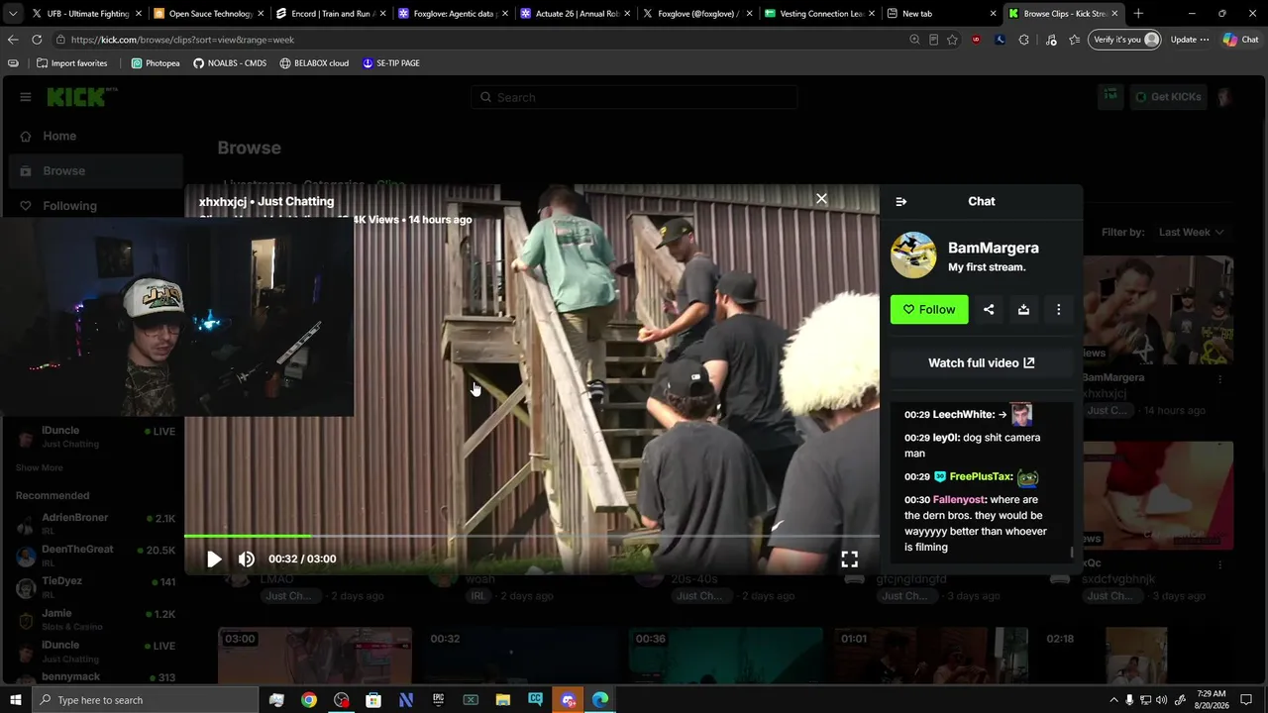Go to Kick homepage via the KICK logo
The height and width of the screenshot is (713, 1268).
tap(82, 97)
